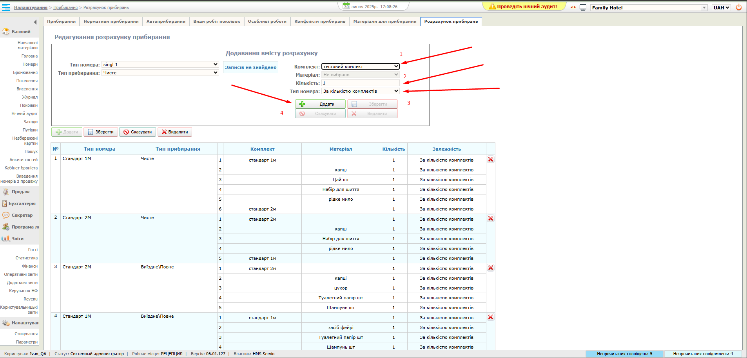Click the monitor workstation icon
This screenshot has height=358, width=747.
click(x=583, y=7)
